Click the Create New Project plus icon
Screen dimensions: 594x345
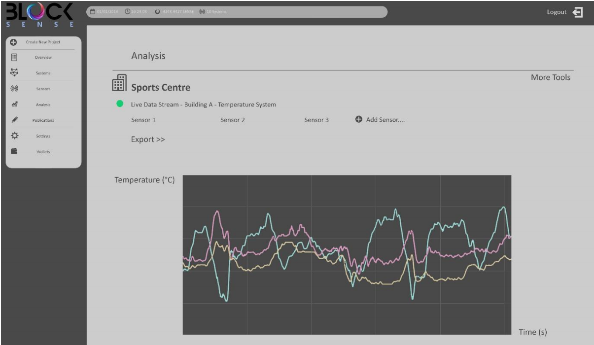pyautogui.click(x=14, y=42)
